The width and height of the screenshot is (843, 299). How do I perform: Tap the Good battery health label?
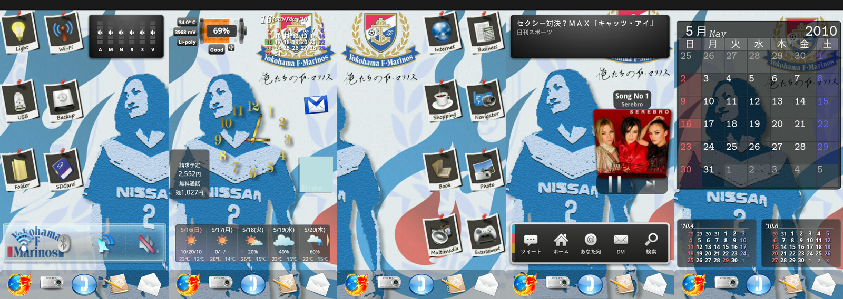[x=217, y=50]
